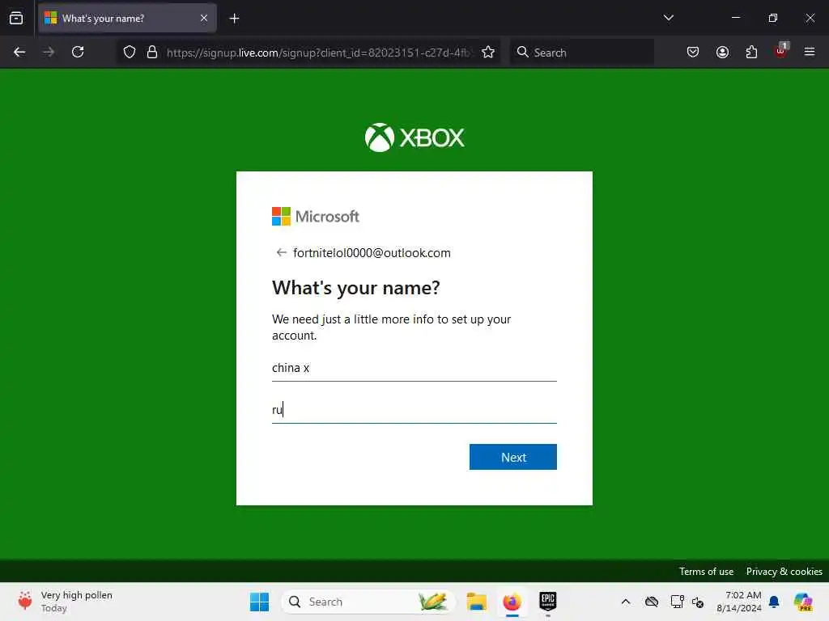The image size is (829, 621).
Task: Close the Firefox window
Action: coord(810,18)
